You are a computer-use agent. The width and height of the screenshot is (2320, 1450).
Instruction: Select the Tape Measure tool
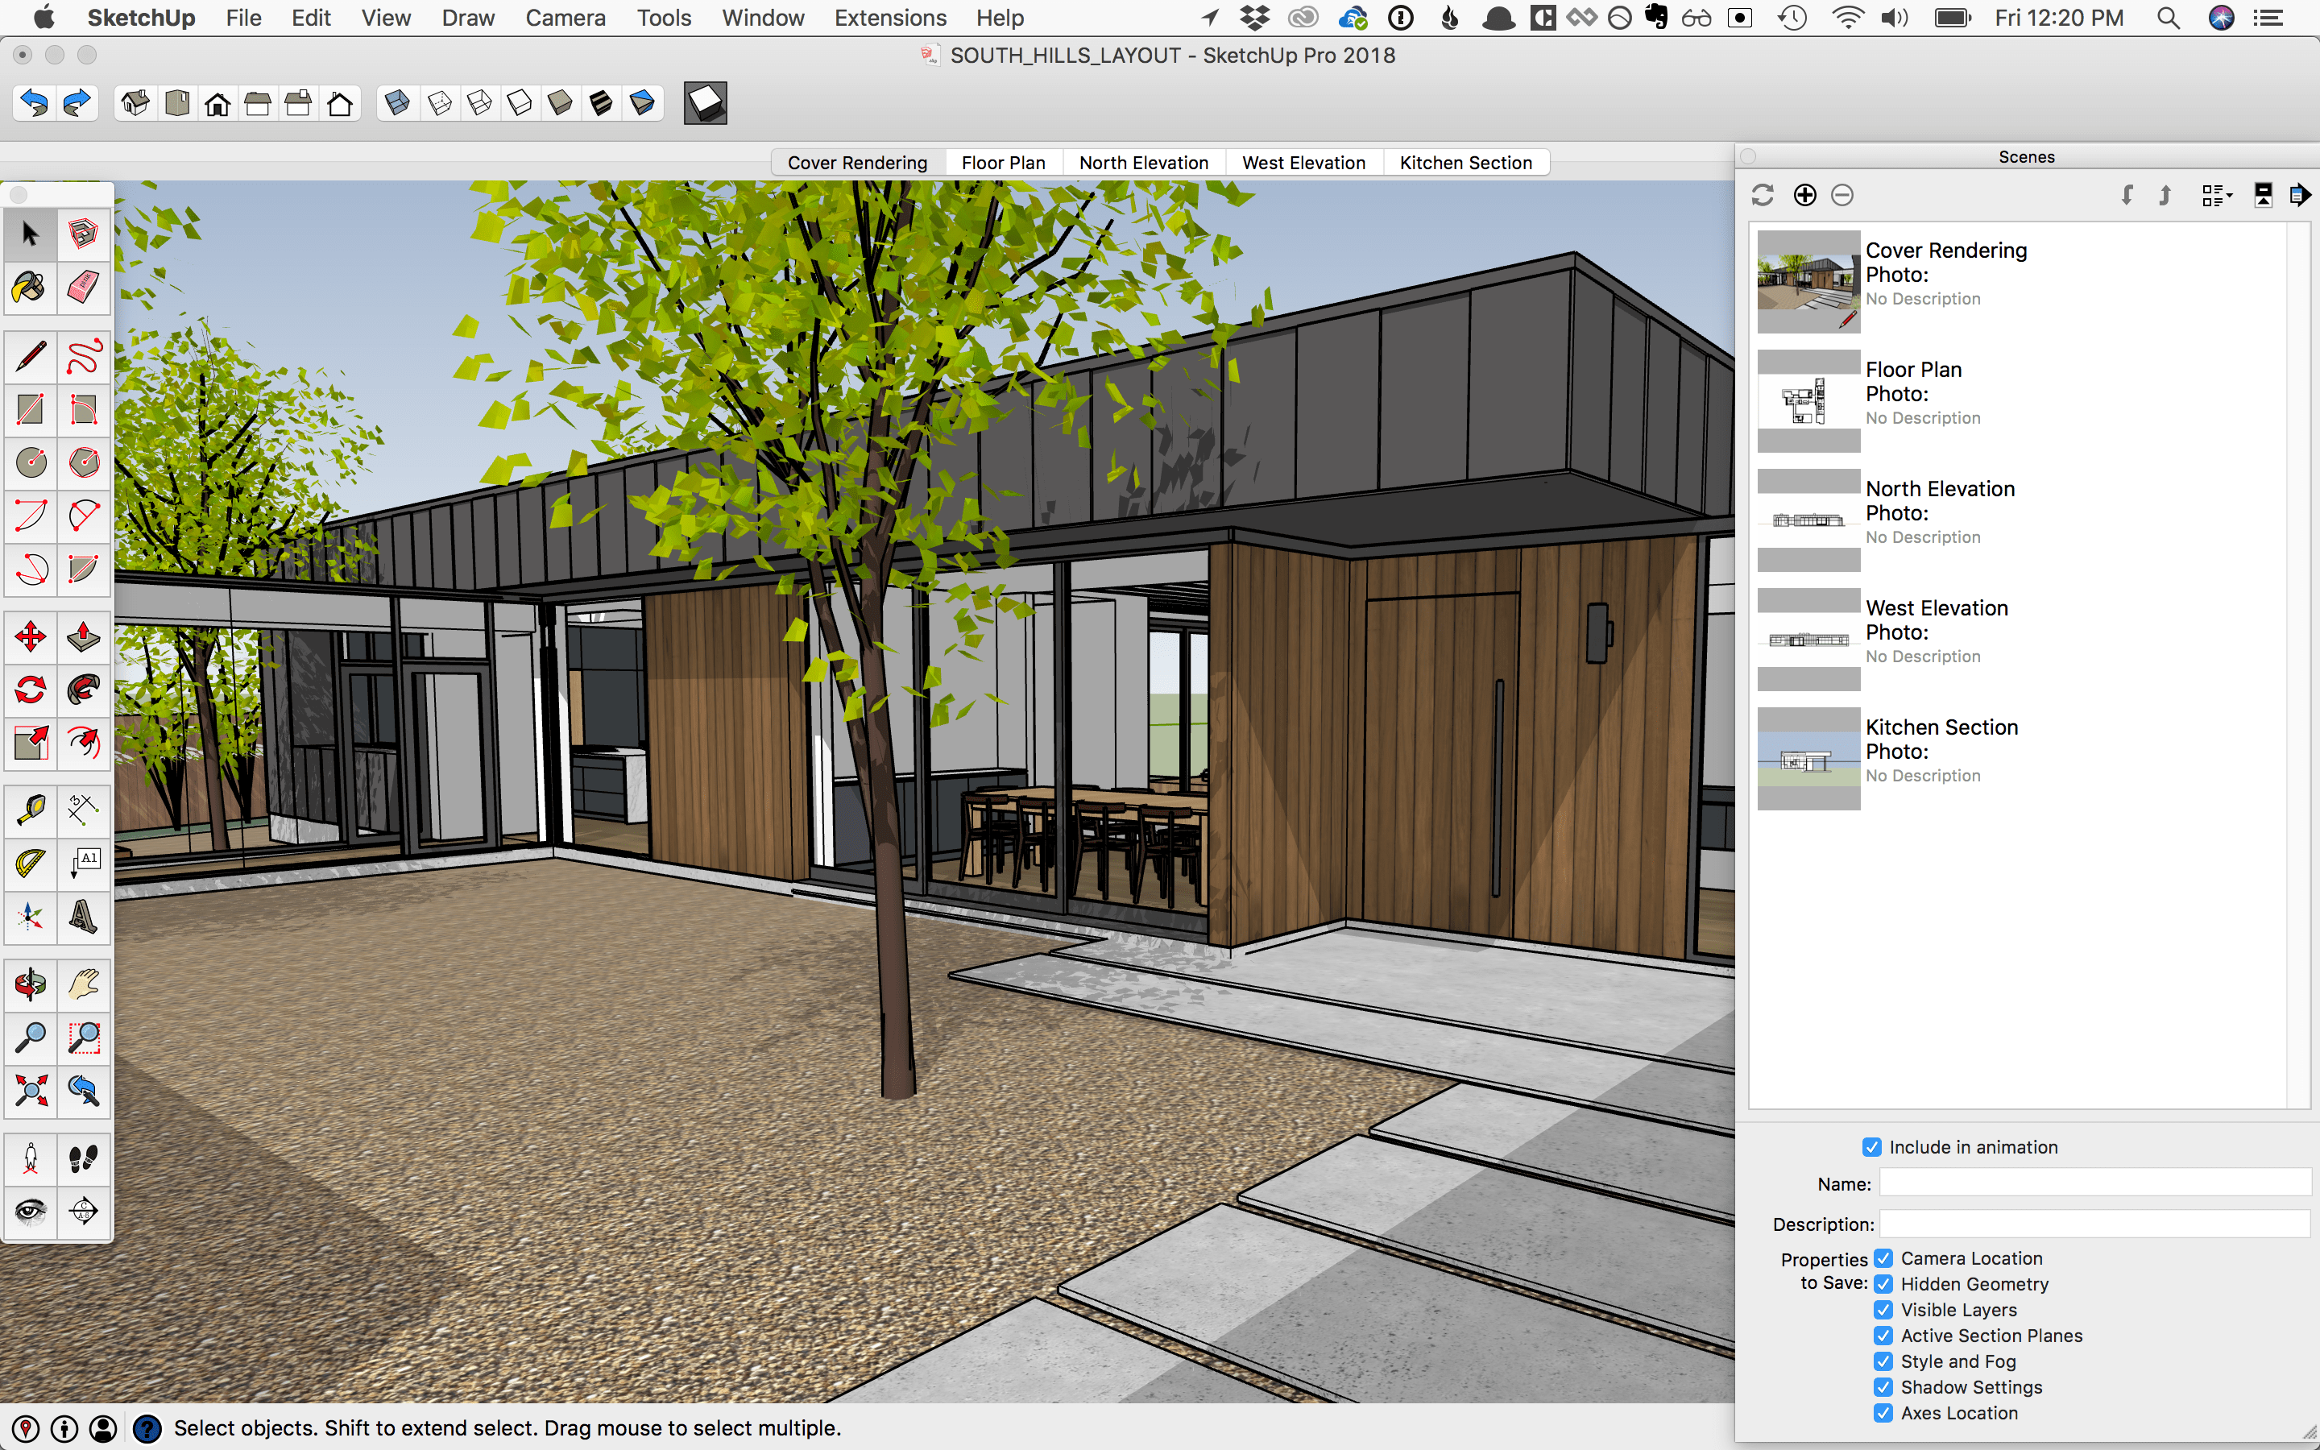(x=30, y=810)
